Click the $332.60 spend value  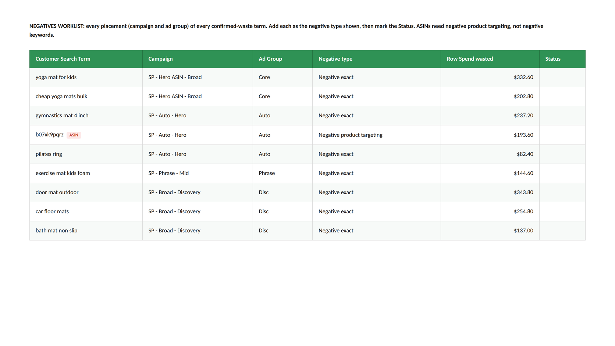coord(523,77)
